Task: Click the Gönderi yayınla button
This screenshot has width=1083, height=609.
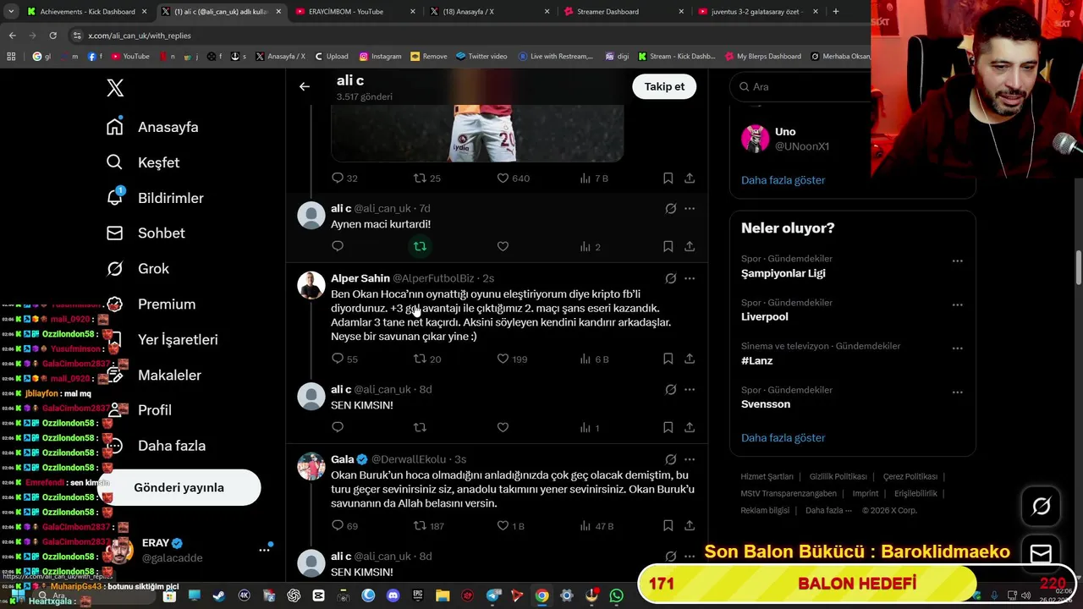Action: tap(179, 487)
